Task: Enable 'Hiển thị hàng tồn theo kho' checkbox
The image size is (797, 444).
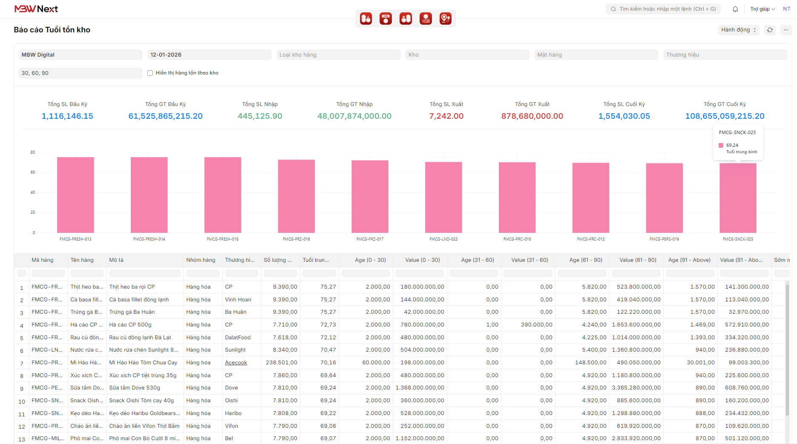Action: point(150,73)
